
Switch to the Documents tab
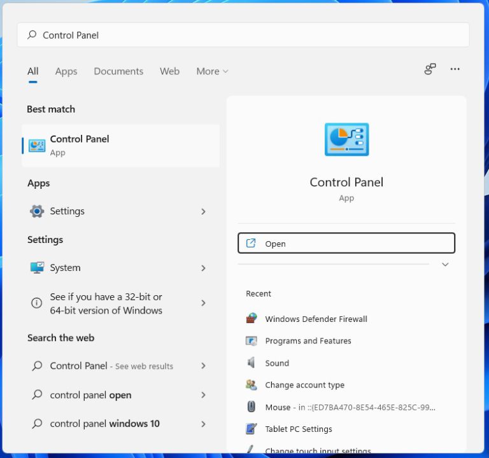pyautogui.click(x=118, y=71)
